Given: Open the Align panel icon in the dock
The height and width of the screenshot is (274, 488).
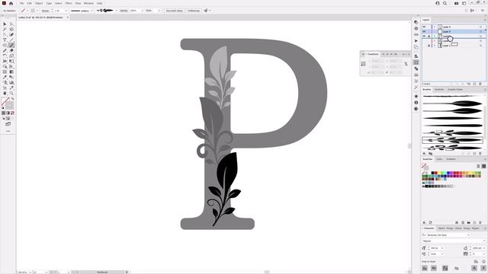Looking at the screenshot, I should (416, 56).
